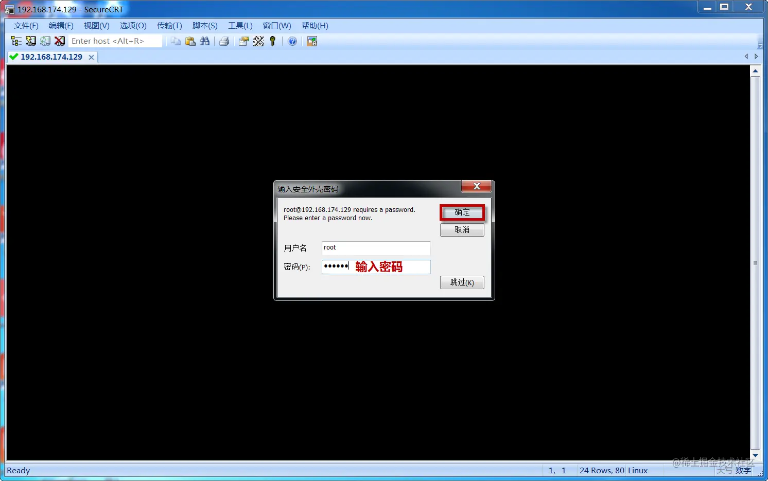Click in the 密码(P) password field
The image size is (768, 481).
(x=376, y=266)
